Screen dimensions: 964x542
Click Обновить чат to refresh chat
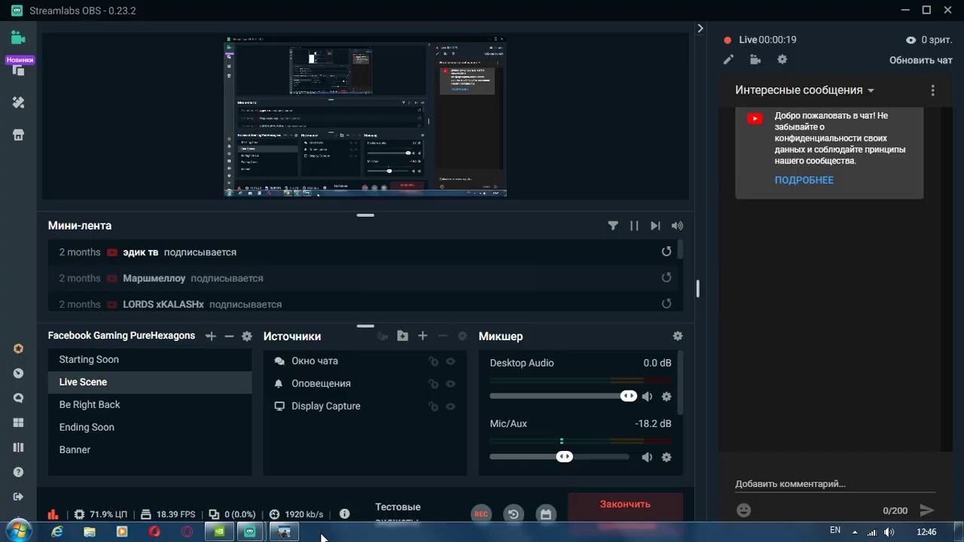(921, 60)
